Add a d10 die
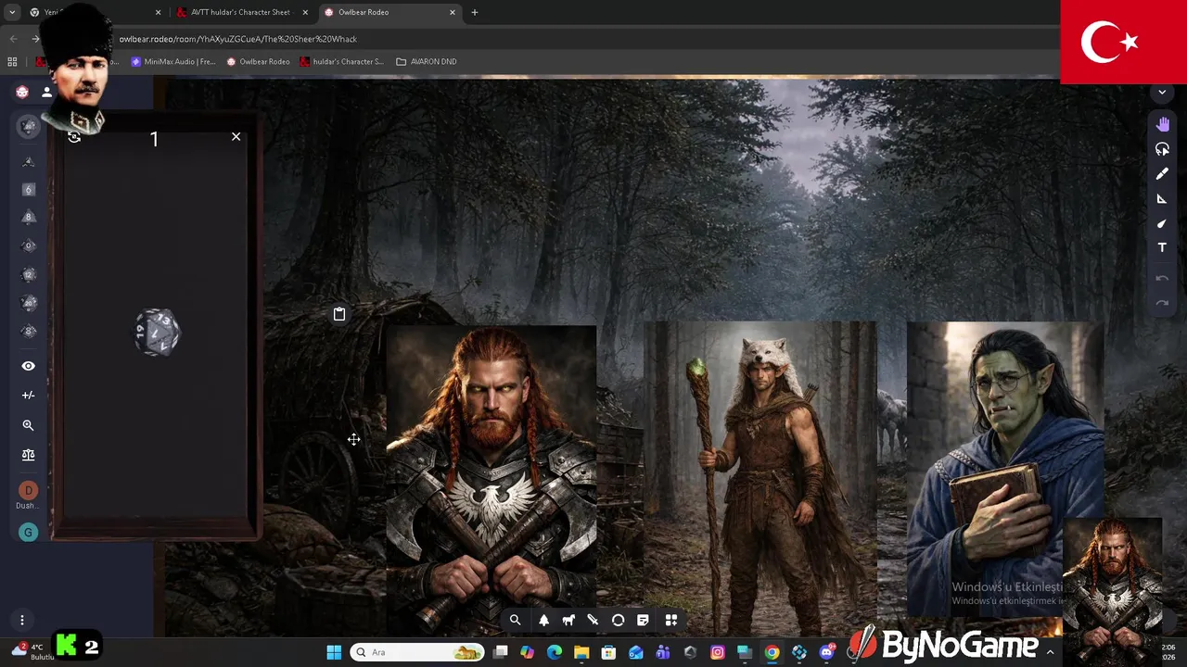Viewport: 1187px width, 667px height. [x=28, y=245]
